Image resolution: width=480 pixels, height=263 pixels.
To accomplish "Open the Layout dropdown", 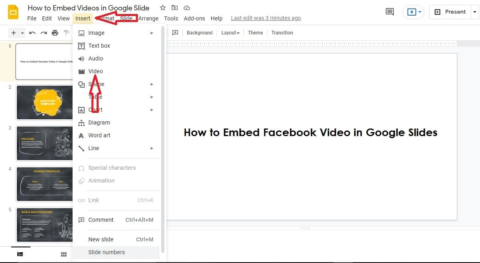I will [230, 33].
